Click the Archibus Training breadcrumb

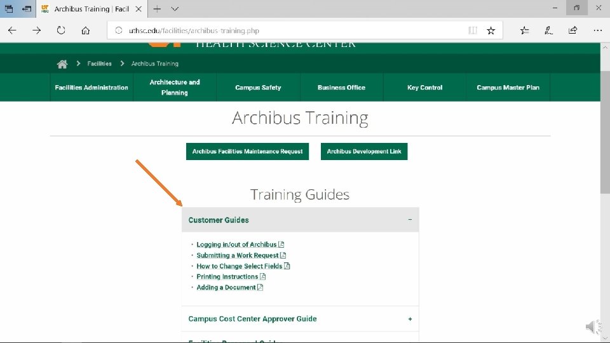(155, 64)
